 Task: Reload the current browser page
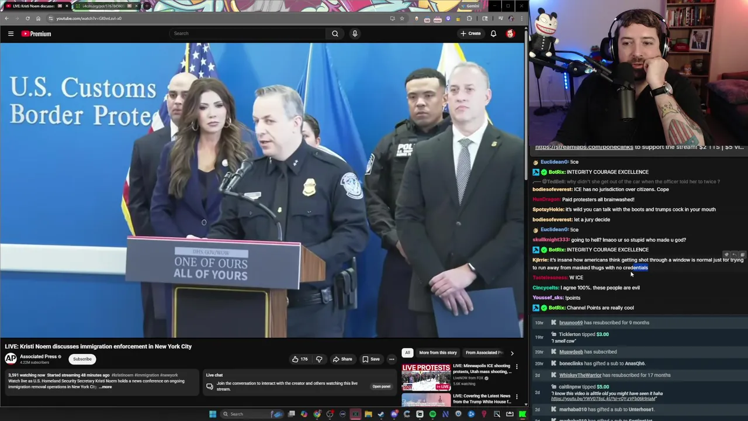[x=27, y=18]
